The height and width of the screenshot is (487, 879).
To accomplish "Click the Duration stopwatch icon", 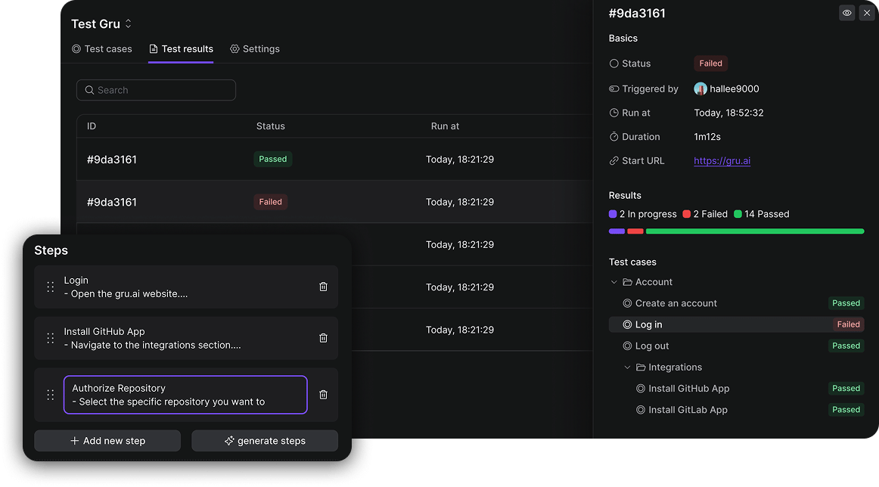I will 613,137.
